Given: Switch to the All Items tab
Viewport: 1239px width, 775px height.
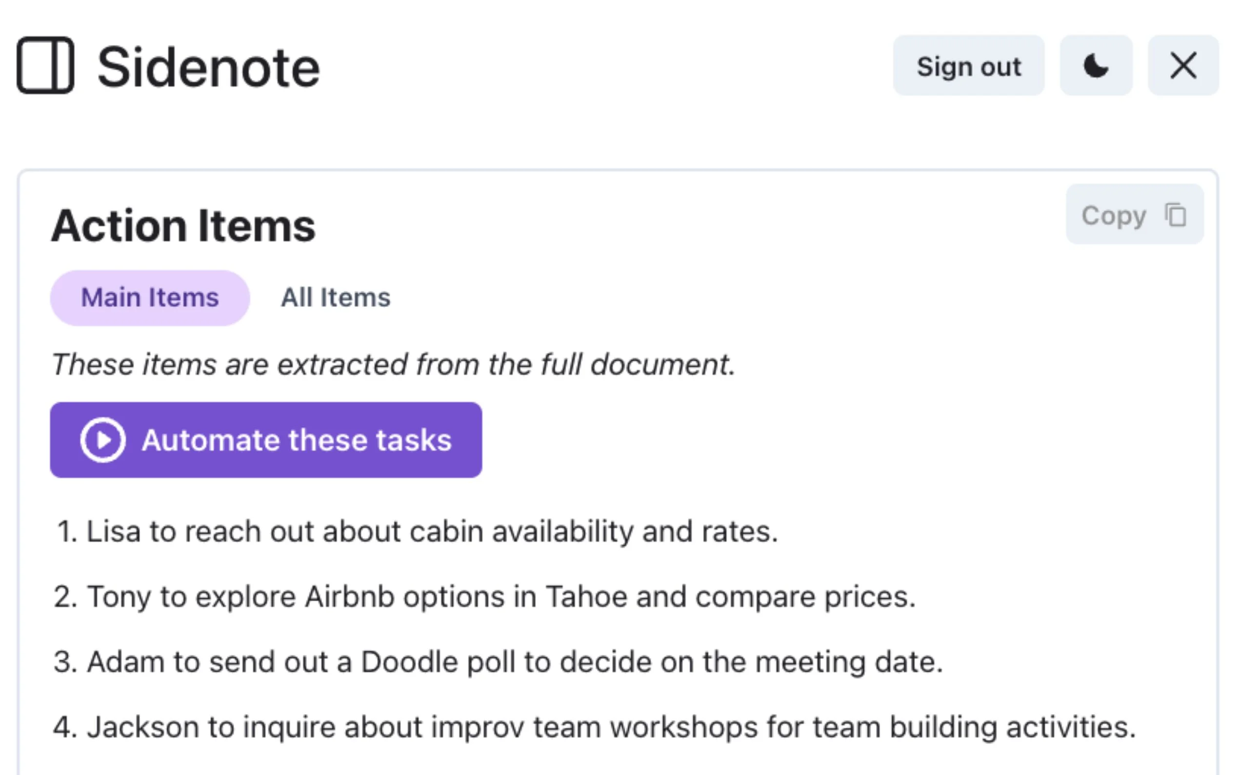Looking at the screenshot, I should [x=336, y=298].
